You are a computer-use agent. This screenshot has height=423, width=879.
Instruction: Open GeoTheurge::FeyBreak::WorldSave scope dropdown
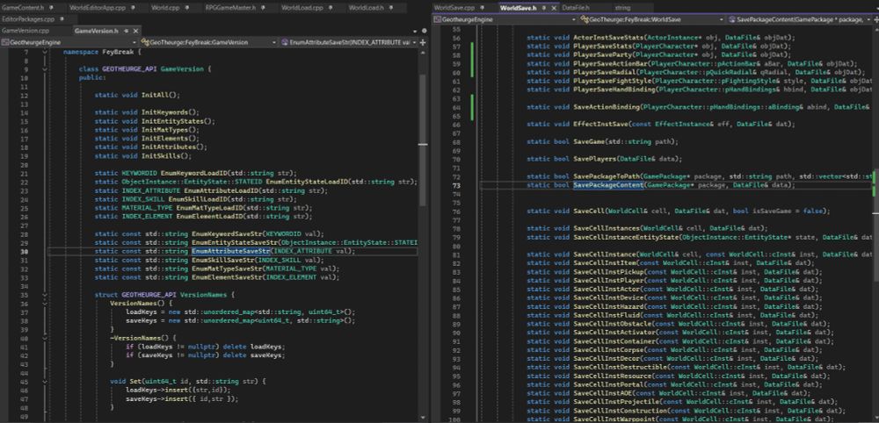click(x=654, y=19)
